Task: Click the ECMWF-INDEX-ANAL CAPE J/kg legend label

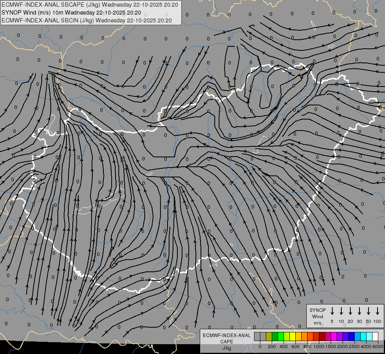Action: [x=227, y=341]
